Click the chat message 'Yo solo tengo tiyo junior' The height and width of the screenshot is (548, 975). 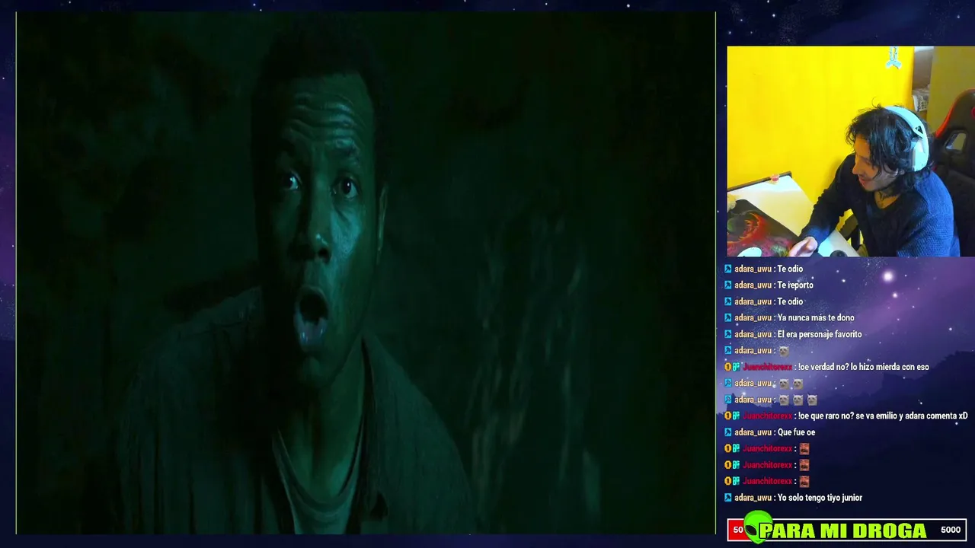[x=820, y=498]
